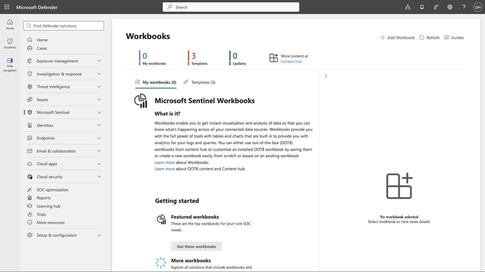Open the Guides button
Viewport: 485px width, 272px height.
pos(454,37)
